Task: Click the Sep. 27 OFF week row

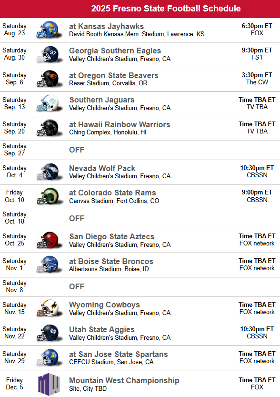Action: pyautogui.click(x=140, y=150)
